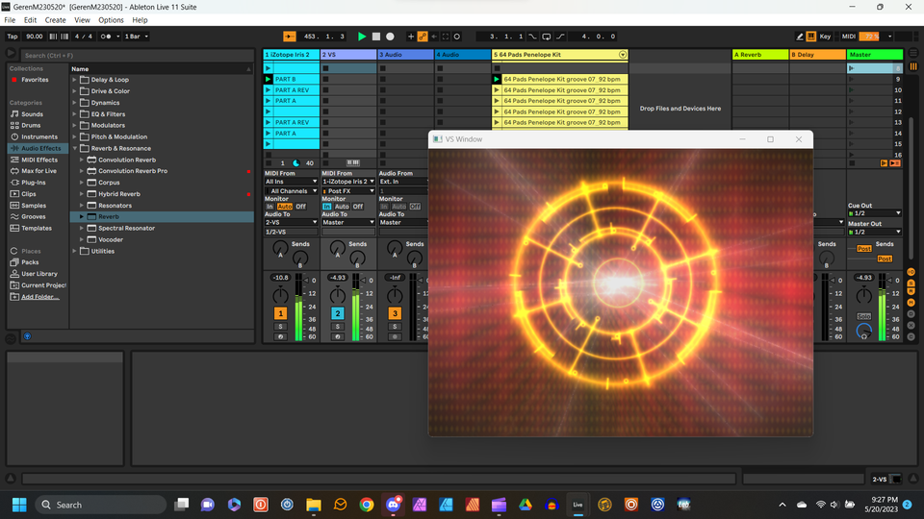The height and width of the screenshot is (519, 924).
Task: Collapse the Reverb & Resonance folder
Action: (75, 148)
